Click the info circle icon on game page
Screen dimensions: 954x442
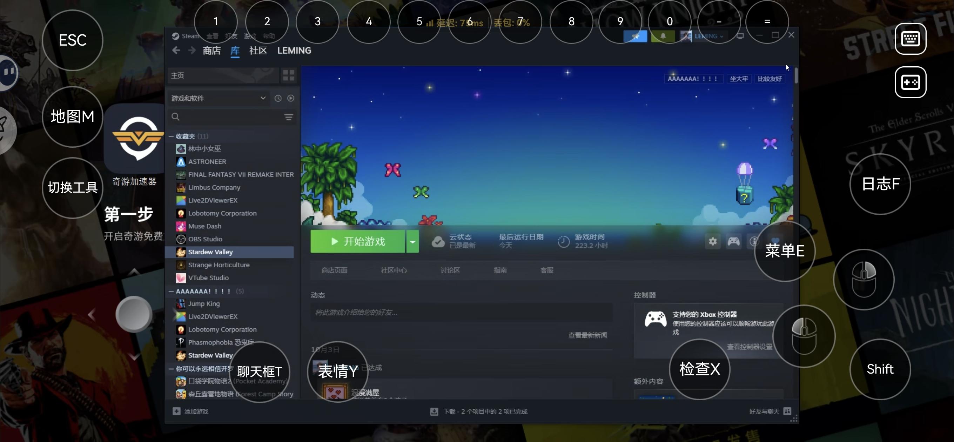(x=754, y=241)
